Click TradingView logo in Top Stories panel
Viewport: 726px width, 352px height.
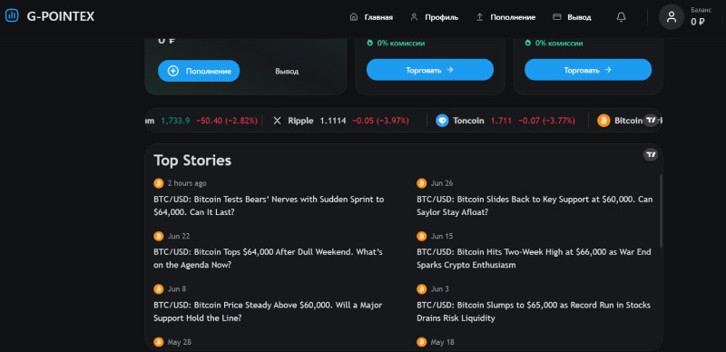click(651, 155)
